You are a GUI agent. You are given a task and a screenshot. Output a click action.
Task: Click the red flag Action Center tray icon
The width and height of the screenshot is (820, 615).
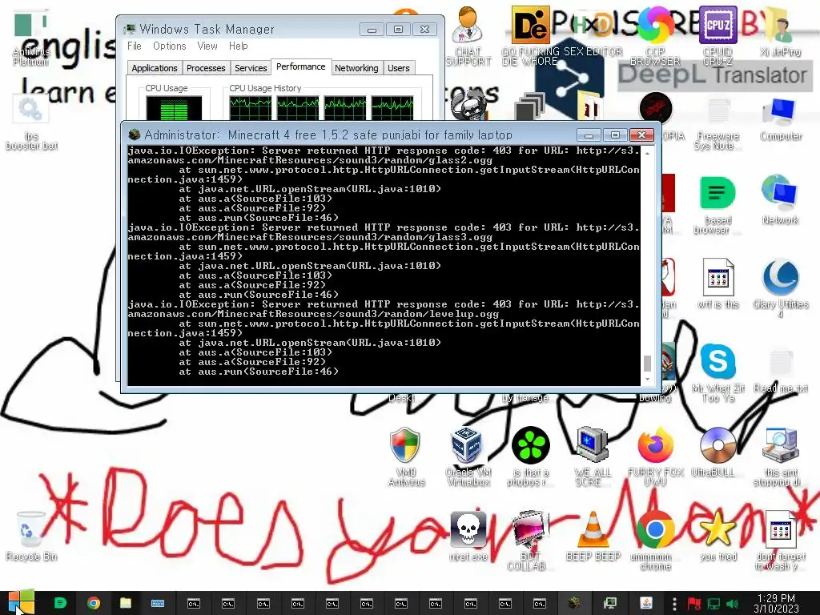[694, 604]
